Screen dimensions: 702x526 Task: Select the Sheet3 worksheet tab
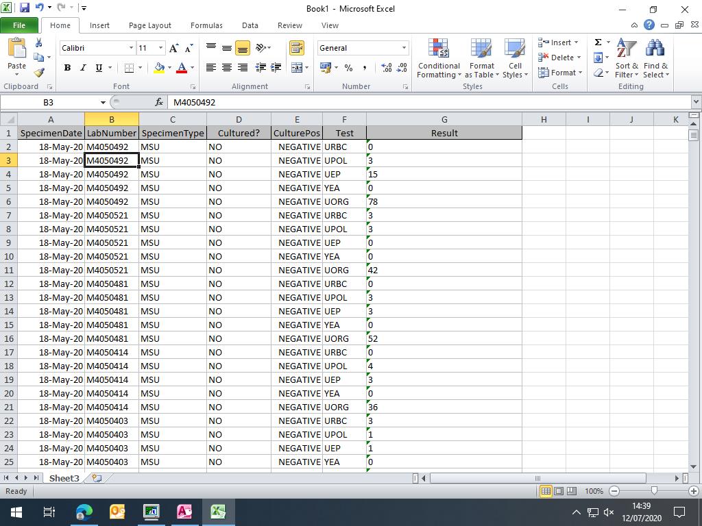click(x=64, y=478)
